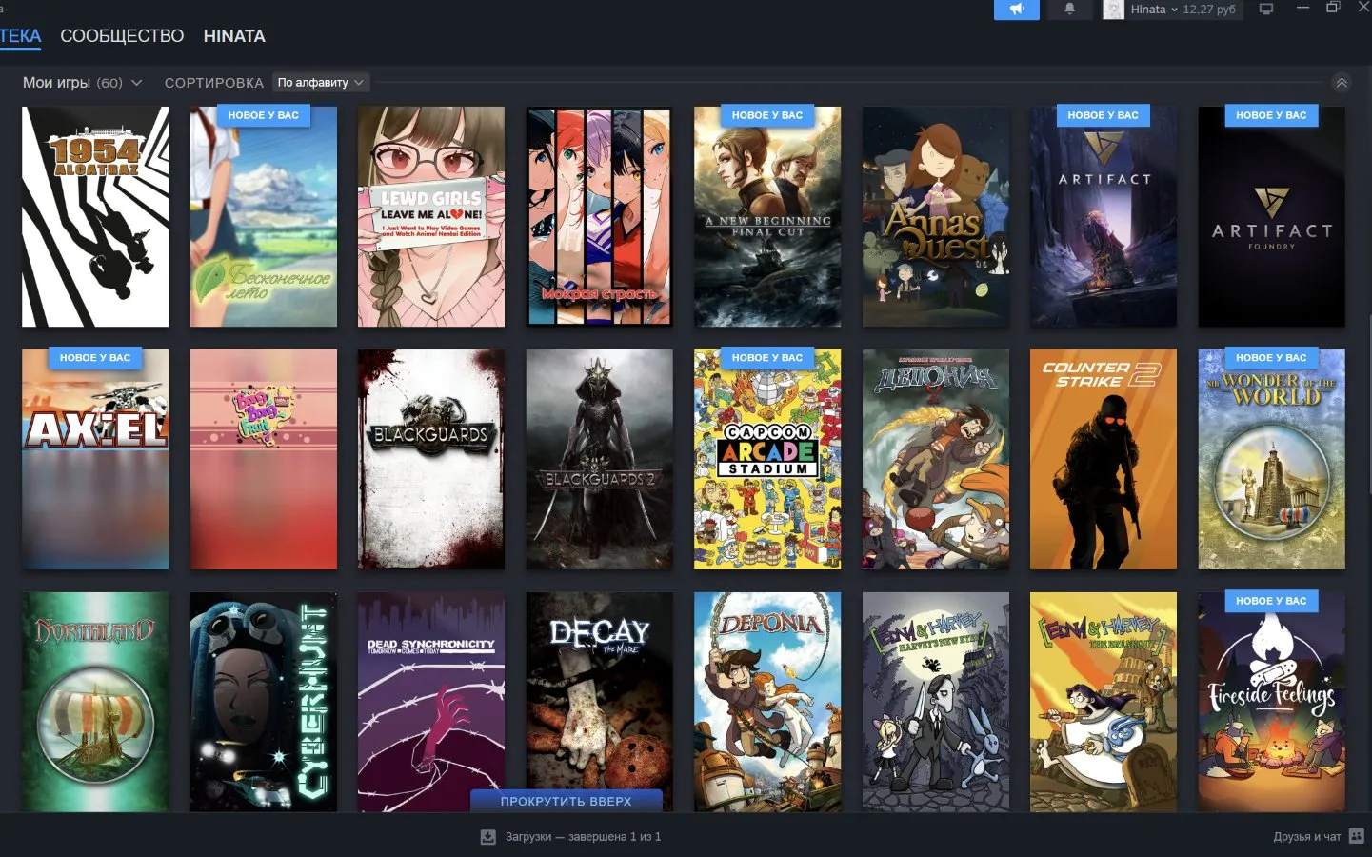1372x857 pixels.
Task: Open the Друзья и чат label
Action: click(x=1306, y=837)
